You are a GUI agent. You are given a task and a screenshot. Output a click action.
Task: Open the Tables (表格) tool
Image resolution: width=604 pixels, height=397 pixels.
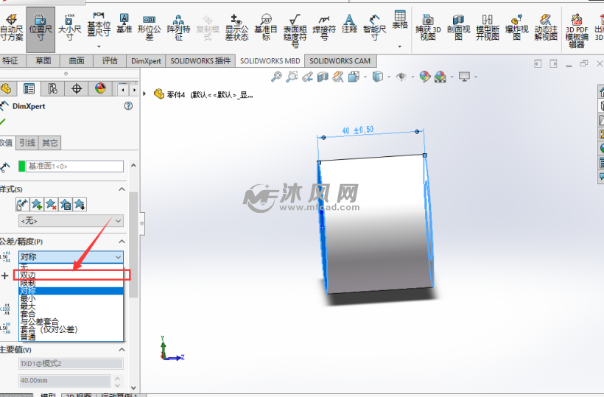point(400,20)
